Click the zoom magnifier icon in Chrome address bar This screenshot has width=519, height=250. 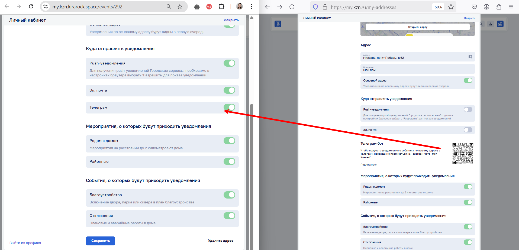pos(169,7)
